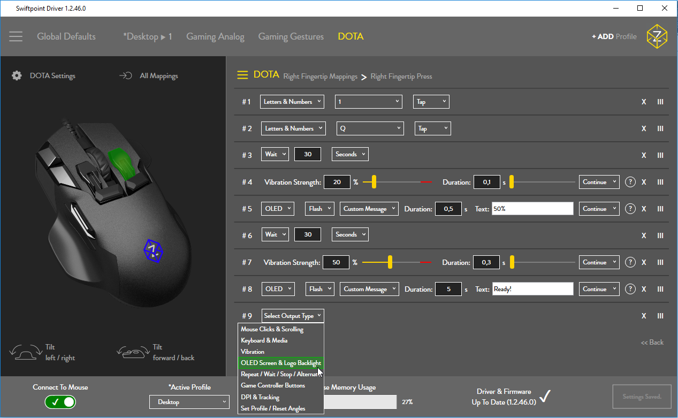Click the drag handle on row #3

[660, 155]
